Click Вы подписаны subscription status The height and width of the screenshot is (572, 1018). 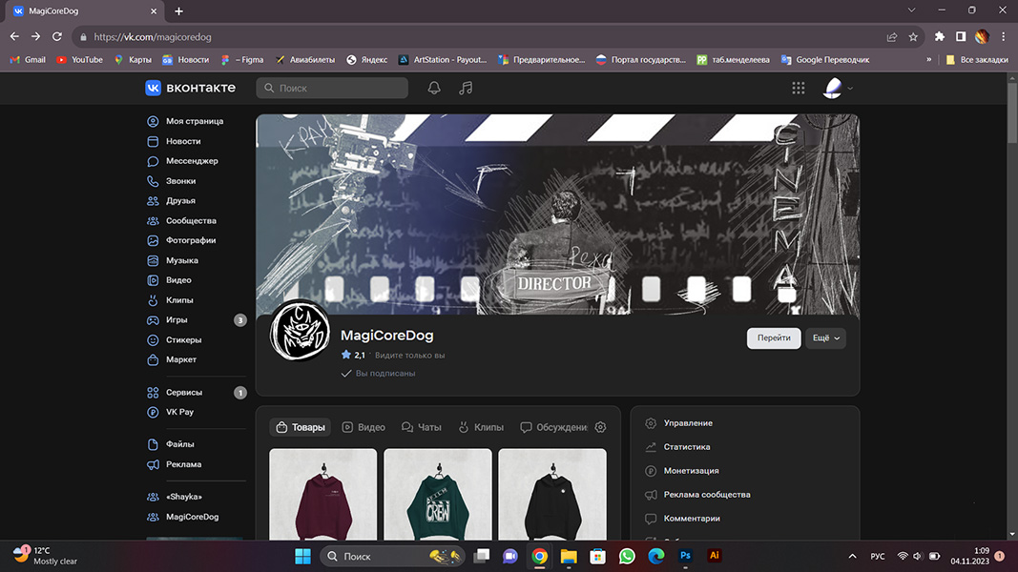pos(378,374)
